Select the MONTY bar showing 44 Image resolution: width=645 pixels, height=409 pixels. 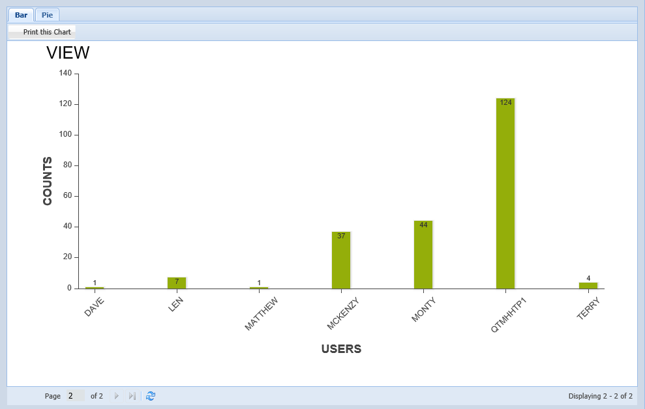423,254
